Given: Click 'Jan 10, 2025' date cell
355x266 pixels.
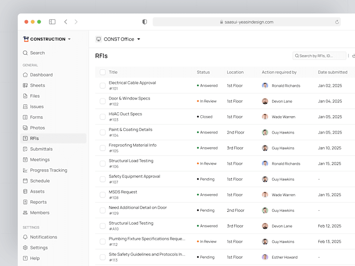Looking at the screenshot, I should [x=329, y=148].
